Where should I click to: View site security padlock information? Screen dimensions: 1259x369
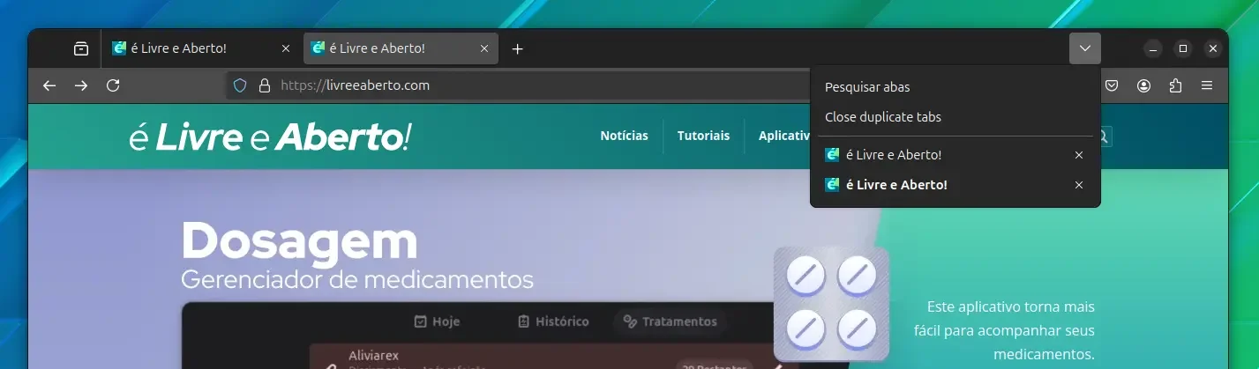point(263,85)
